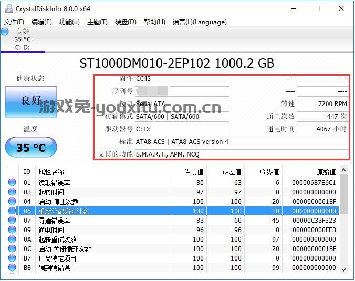The width and height of the screenshot is (355, 281).
Task: Click the ID column header
Action: (27, 172)
